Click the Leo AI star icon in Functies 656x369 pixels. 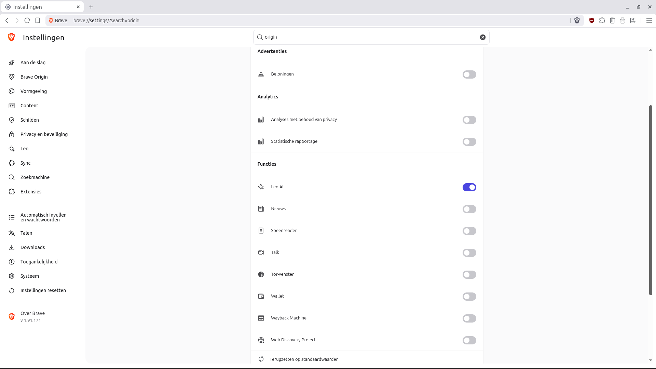(261, 187)
